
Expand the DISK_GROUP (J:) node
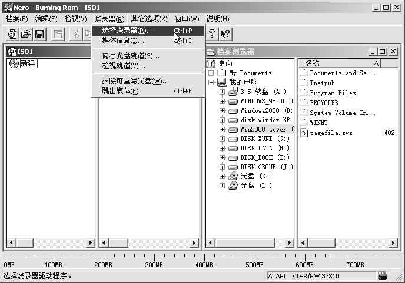(222, 167)
